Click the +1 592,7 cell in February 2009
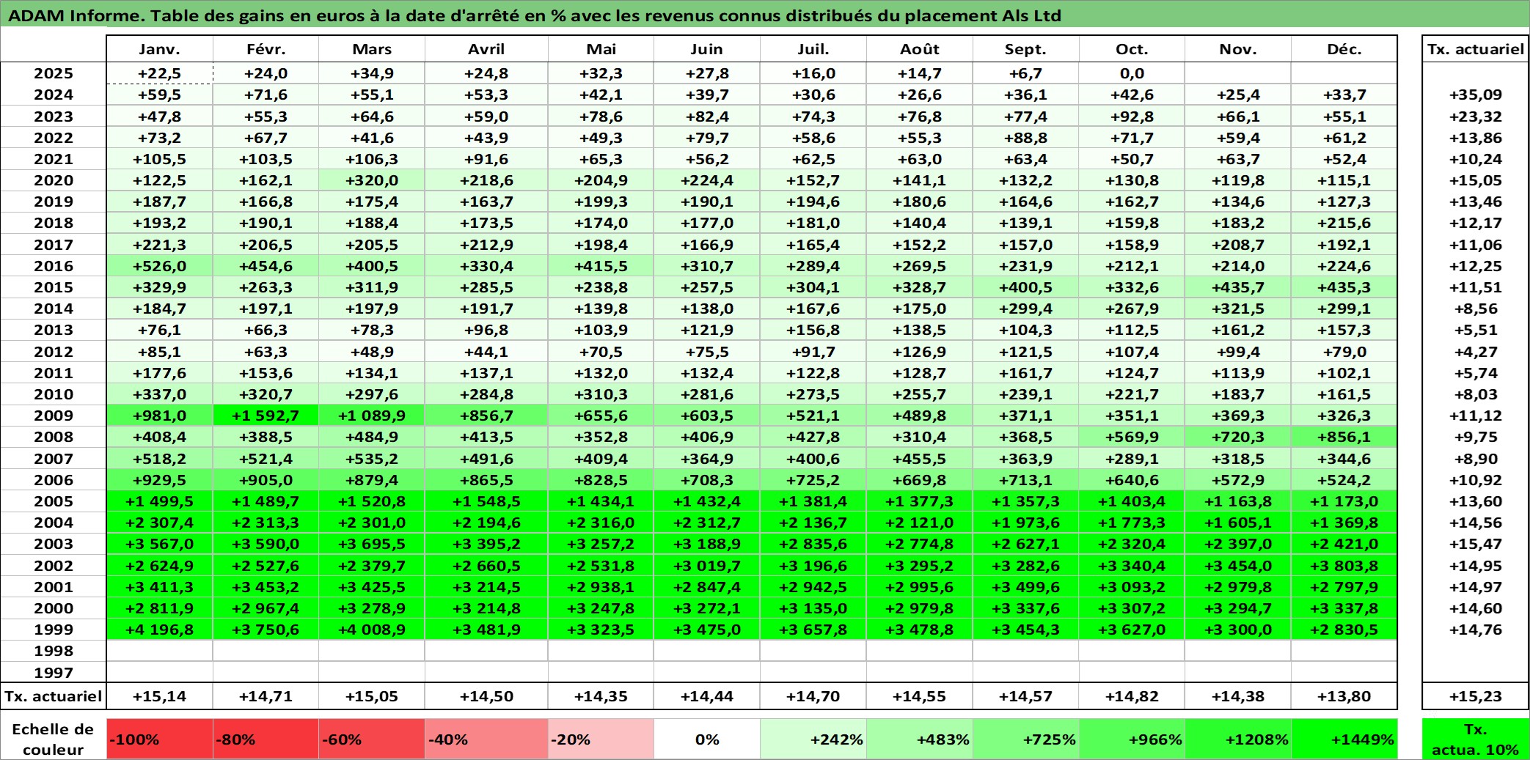The height and width of the screenshot is (760, 1530). [x=266, y=416]
